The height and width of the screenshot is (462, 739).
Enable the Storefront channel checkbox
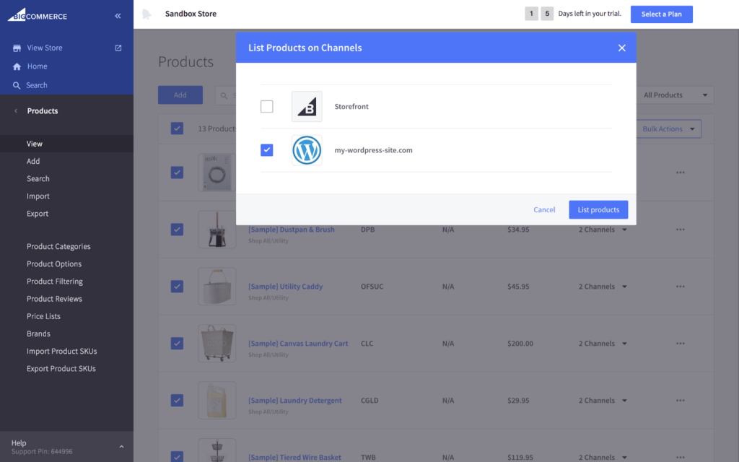pyautogui.click(x=266, y=106)
